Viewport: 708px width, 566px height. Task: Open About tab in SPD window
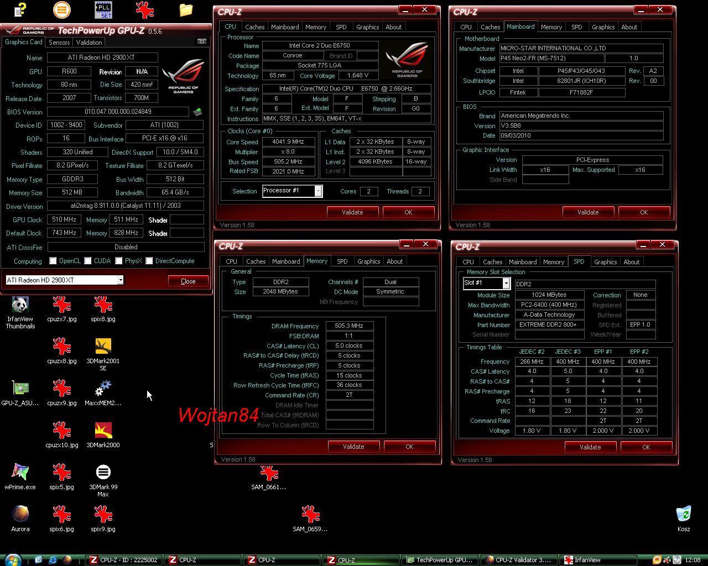(x=632, y=261)
